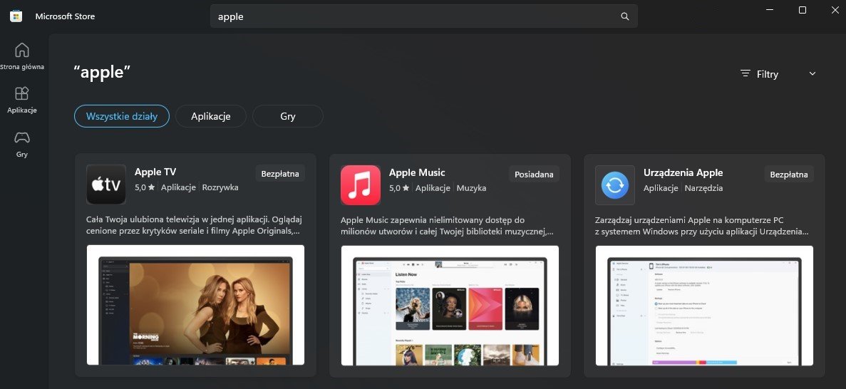Open Strona główna home icon
This screenshot has height=389, width=846.
pyautogui.click(x=22, y=50)
